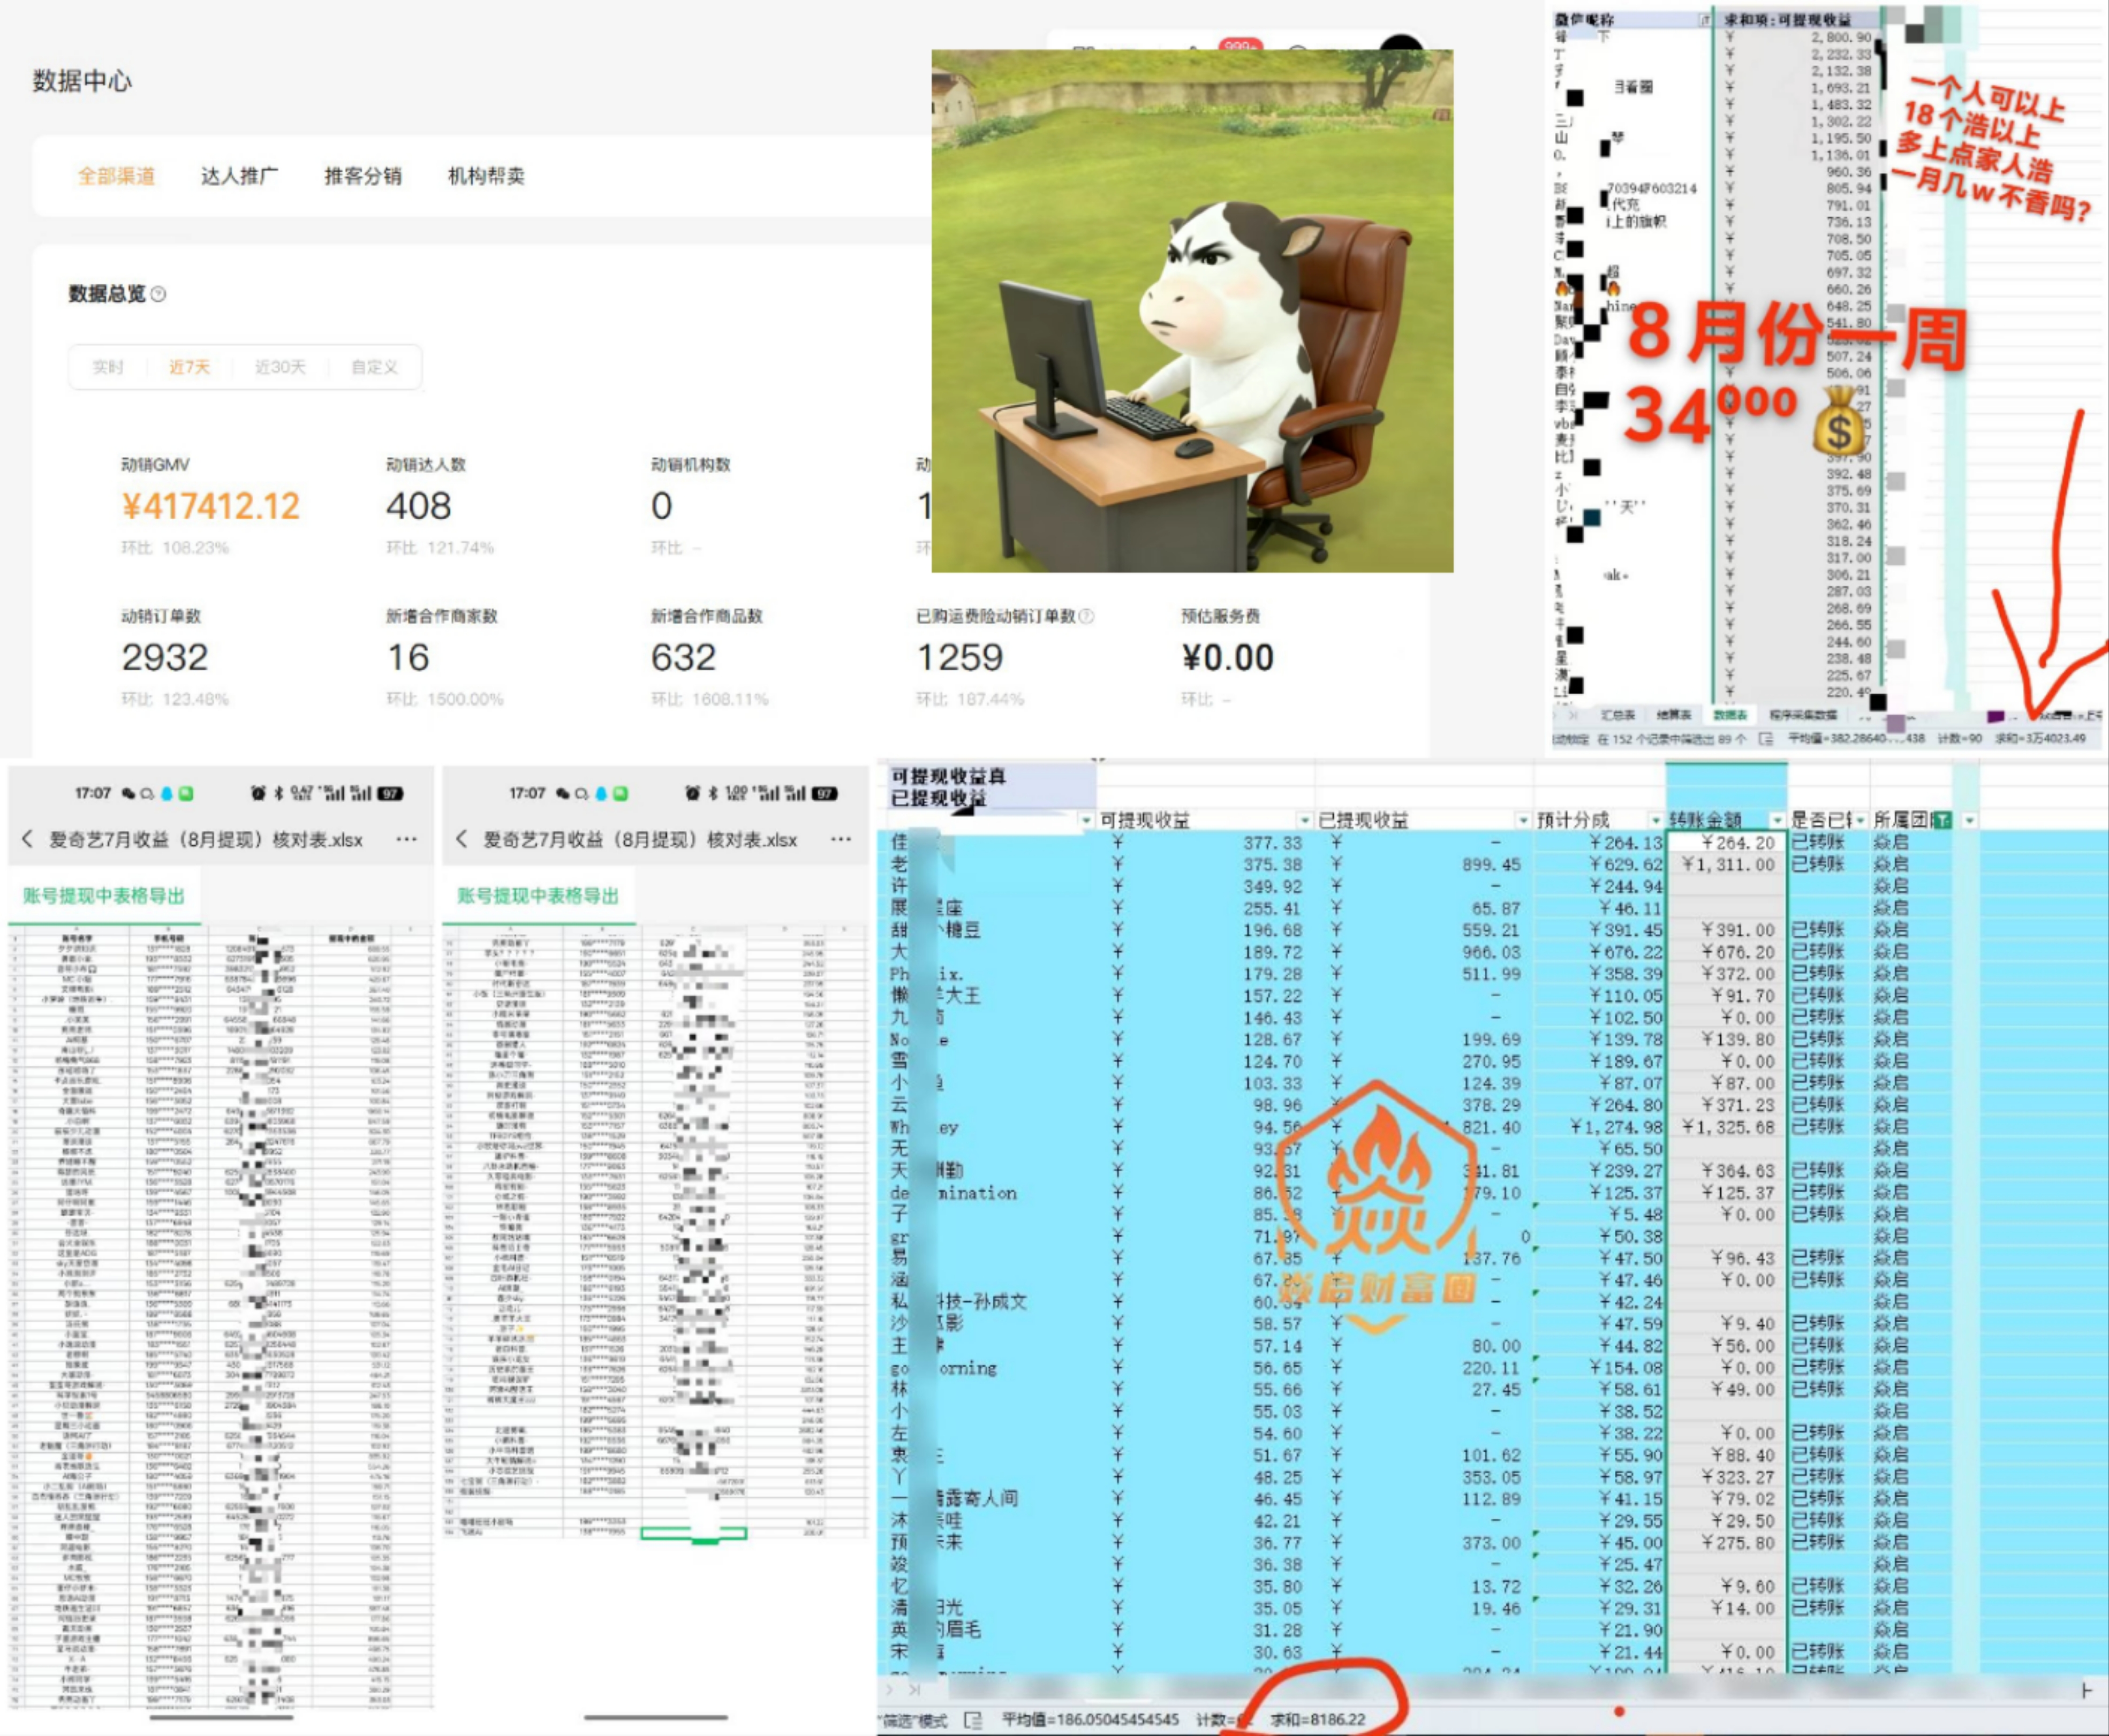This screenshot has width=2109, height=1736.
Task: Open the 是否已转 column filter dropdown
Action: pos(1860,820)
